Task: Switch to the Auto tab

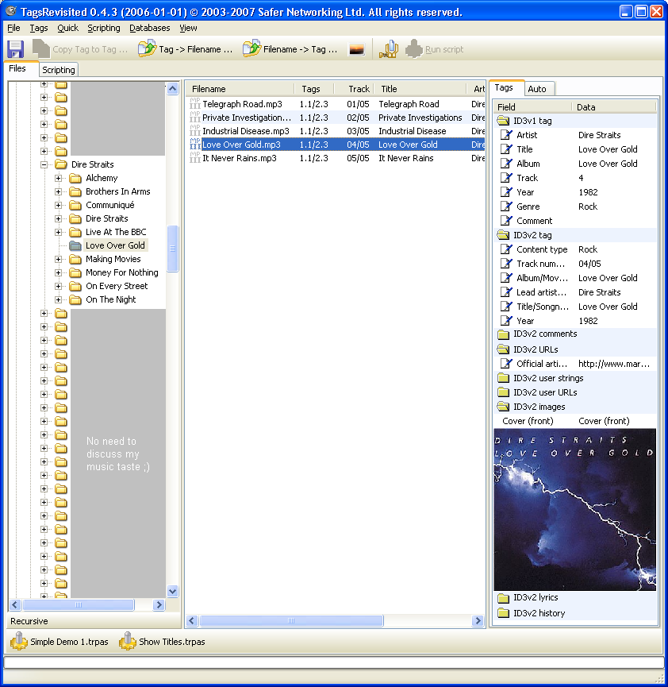Action: click(x=537, y=89)
